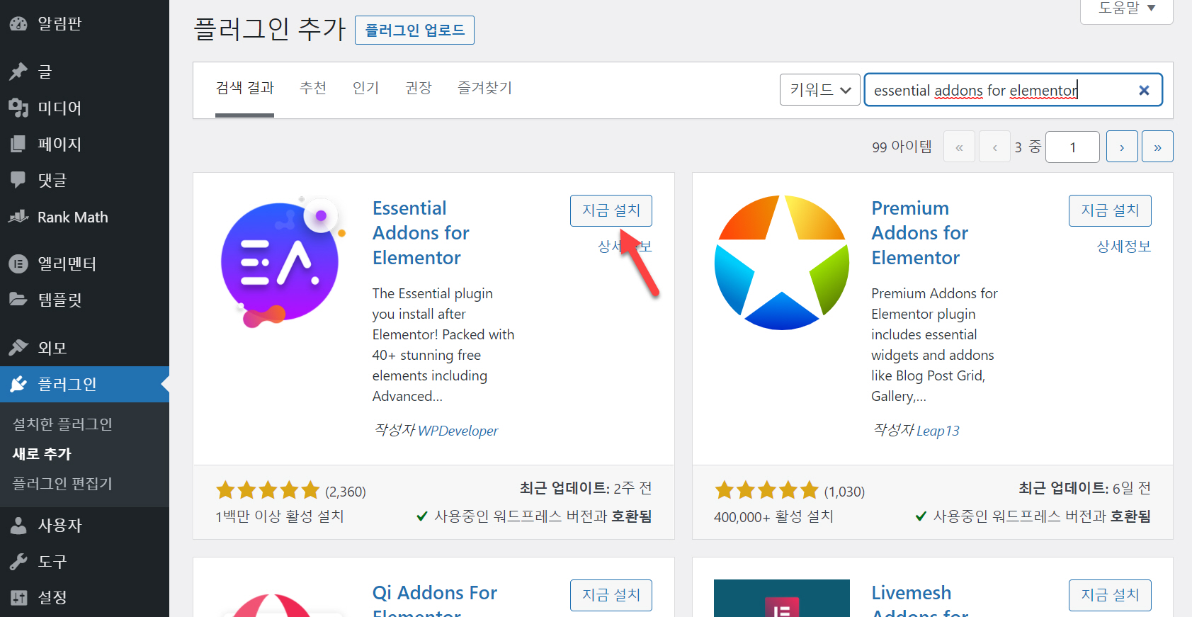Click the current page number field
The height and width of the screenshot is (617, 1192).
tap(1072, 147)
